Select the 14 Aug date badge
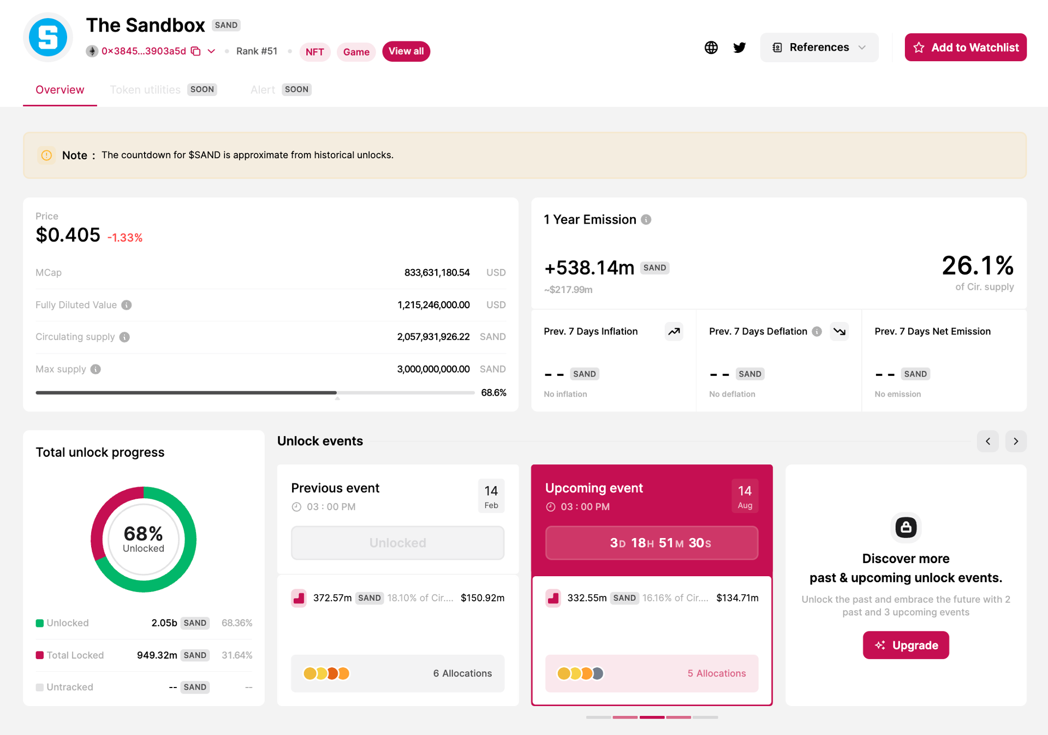Viewport: 1048px width, 735px height. (x=745, y=496)
